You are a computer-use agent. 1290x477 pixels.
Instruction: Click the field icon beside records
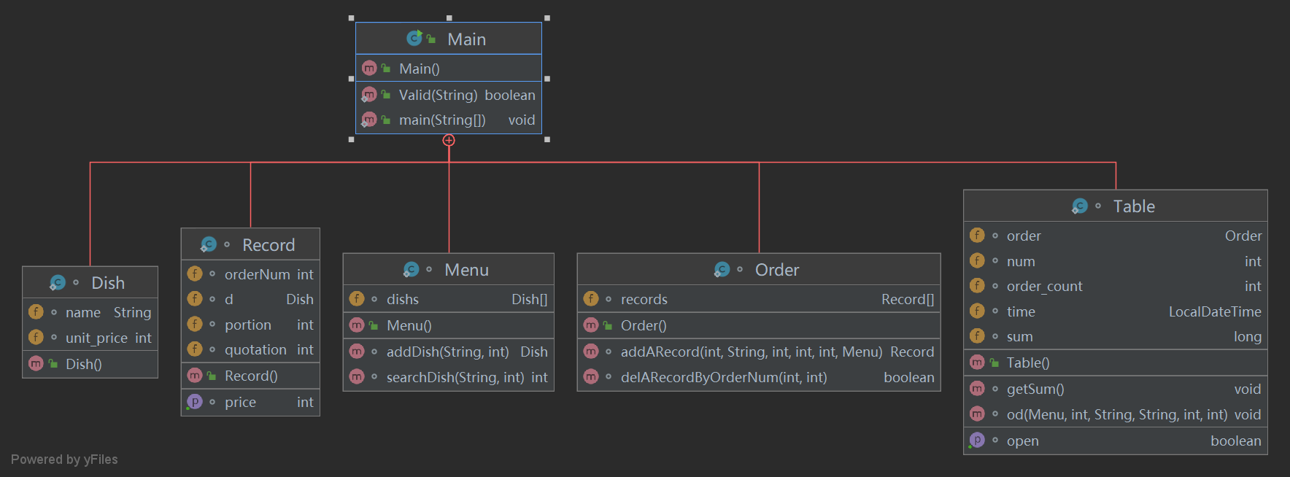point(591,299)
